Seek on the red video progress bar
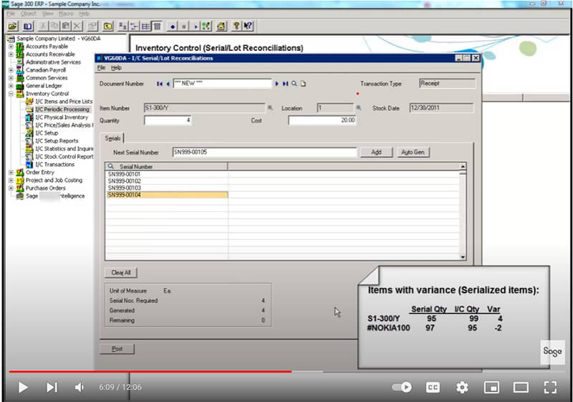 [150, 372]
